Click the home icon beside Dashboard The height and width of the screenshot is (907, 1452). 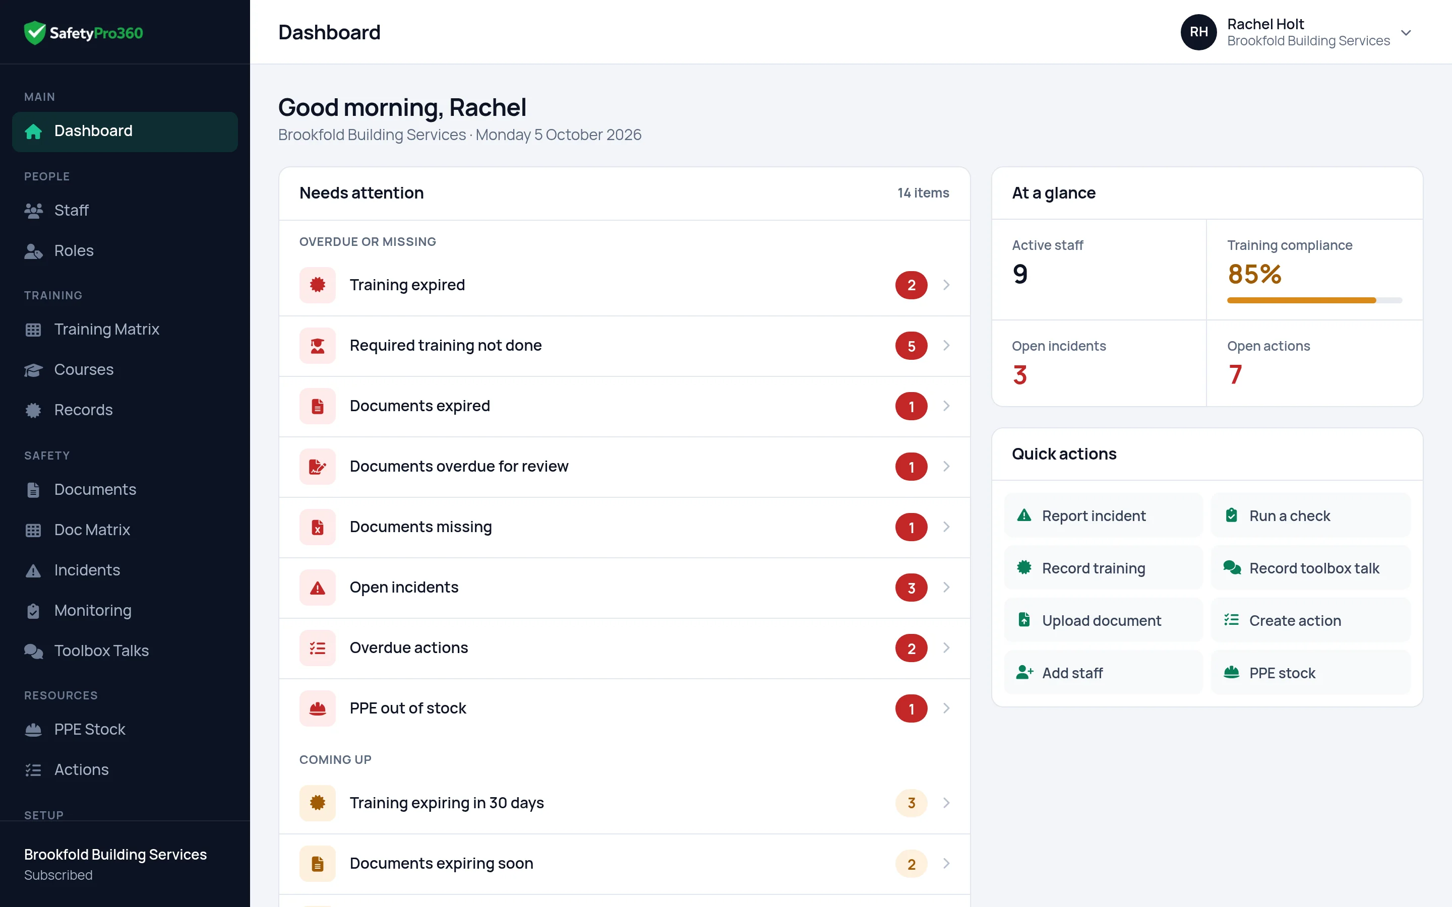pos(34,132)
